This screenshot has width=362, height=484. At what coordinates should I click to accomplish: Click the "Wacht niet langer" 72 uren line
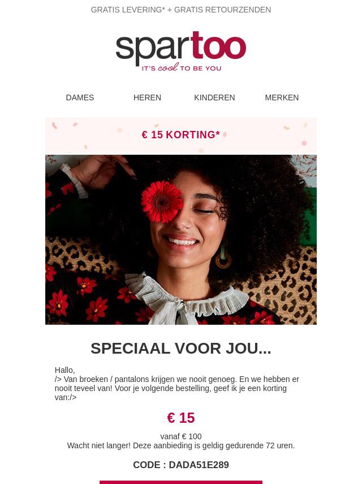coord(181,445)
